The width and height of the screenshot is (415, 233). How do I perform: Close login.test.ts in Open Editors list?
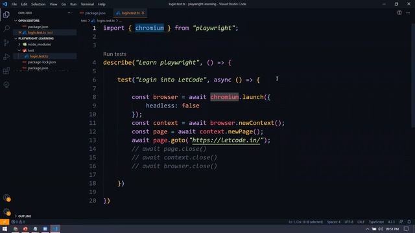click(x=20, y=32)
